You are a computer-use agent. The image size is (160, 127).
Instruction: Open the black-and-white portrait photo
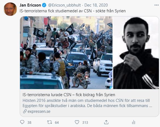pos(136,53)
